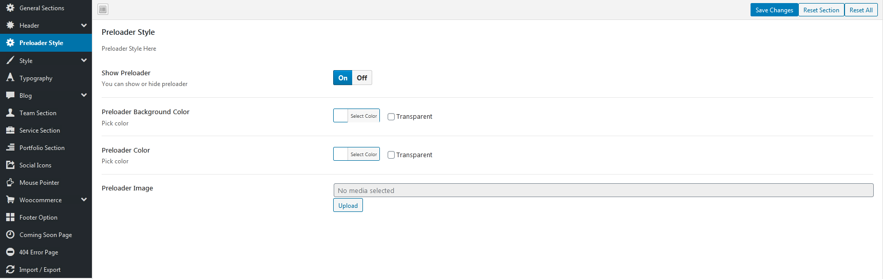Open Preloader Background Color Select Color swatch
This screenshot has height=279, width=883.
(x=356, y=116)
